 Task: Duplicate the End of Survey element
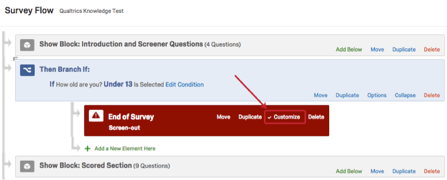coord(250,117)
